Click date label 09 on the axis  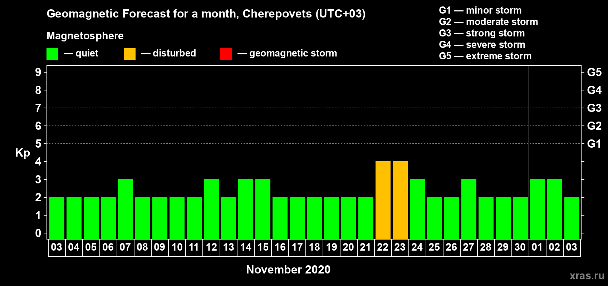coord(160,247)
